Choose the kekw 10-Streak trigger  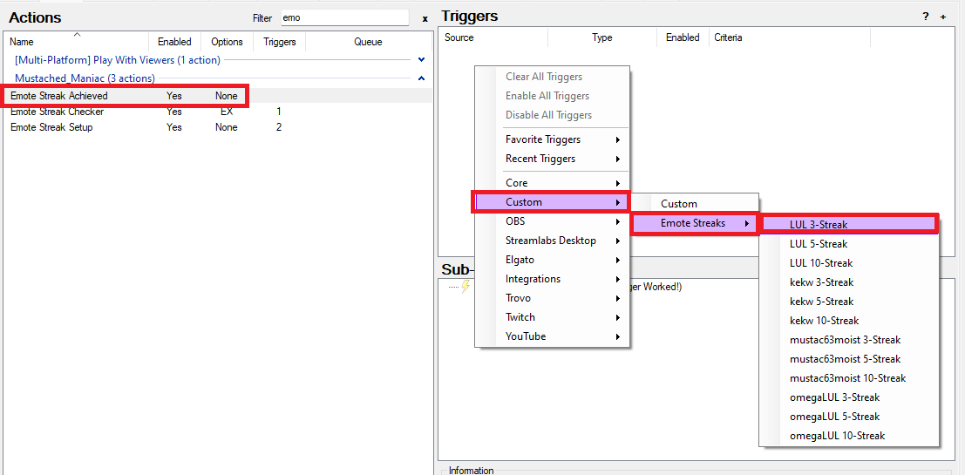click(x=849, y=321)
